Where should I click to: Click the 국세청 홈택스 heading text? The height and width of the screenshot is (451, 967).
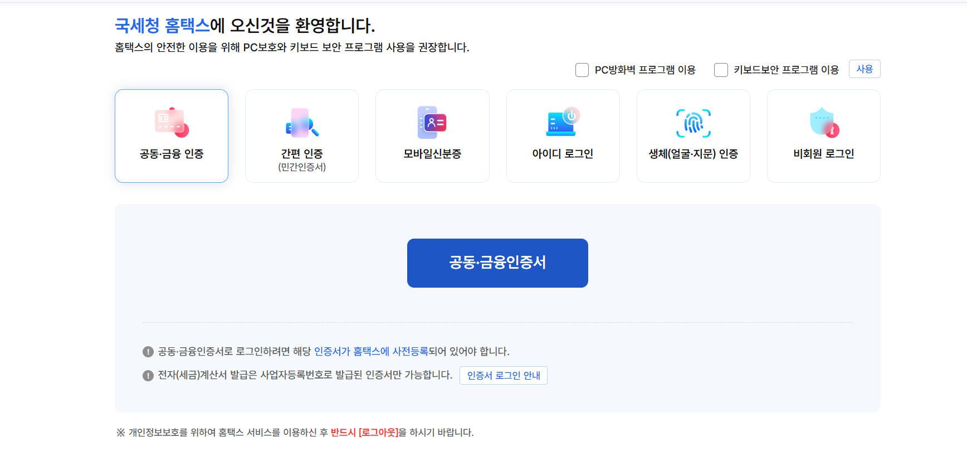click(162, 25)
